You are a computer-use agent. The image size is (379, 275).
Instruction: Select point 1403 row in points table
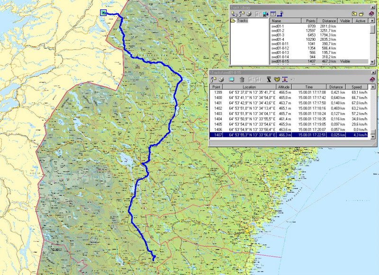point(284,114)
